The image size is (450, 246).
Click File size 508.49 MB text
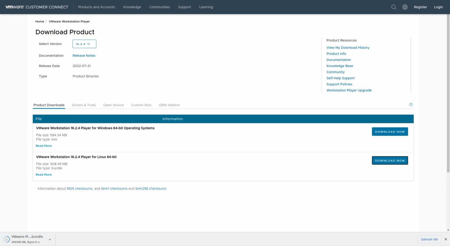tap(52, 164)
